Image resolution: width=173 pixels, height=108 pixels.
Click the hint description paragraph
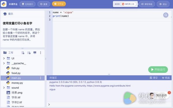pos(21,35)
